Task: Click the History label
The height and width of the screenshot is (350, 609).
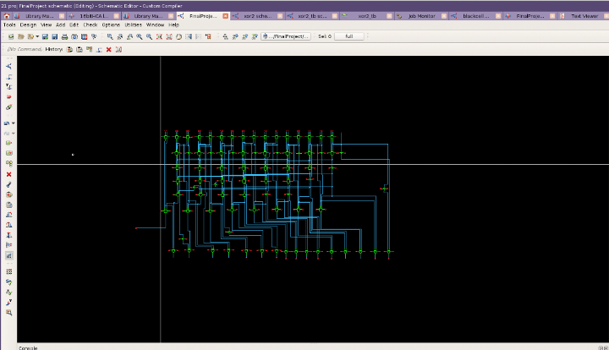Action: [53, 49]
